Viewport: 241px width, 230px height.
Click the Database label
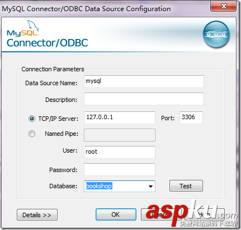63,186
